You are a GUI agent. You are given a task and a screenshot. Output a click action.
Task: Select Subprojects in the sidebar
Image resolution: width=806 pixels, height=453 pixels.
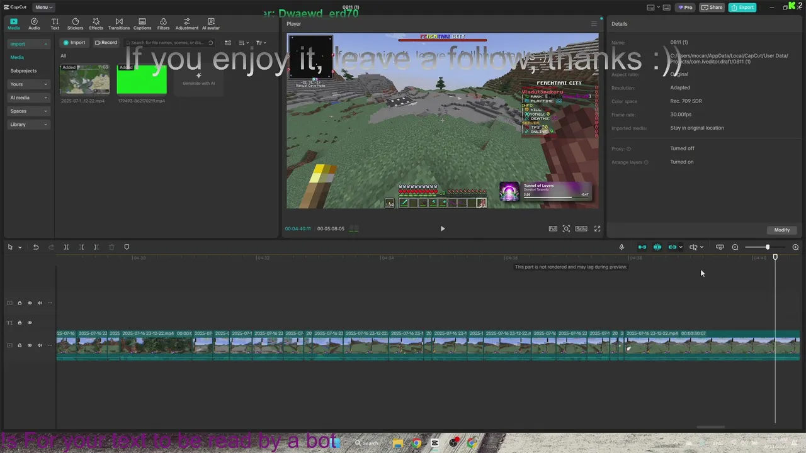[23, 71]
